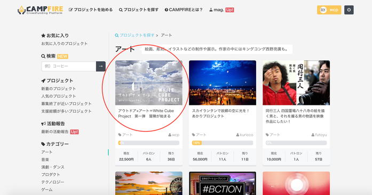This screenshot has height=195, width=372.
Task: Click the 0% funding progress bar
Action: pos(296,143)
